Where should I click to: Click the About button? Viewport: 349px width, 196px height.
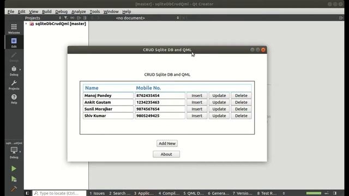[166, 154]
